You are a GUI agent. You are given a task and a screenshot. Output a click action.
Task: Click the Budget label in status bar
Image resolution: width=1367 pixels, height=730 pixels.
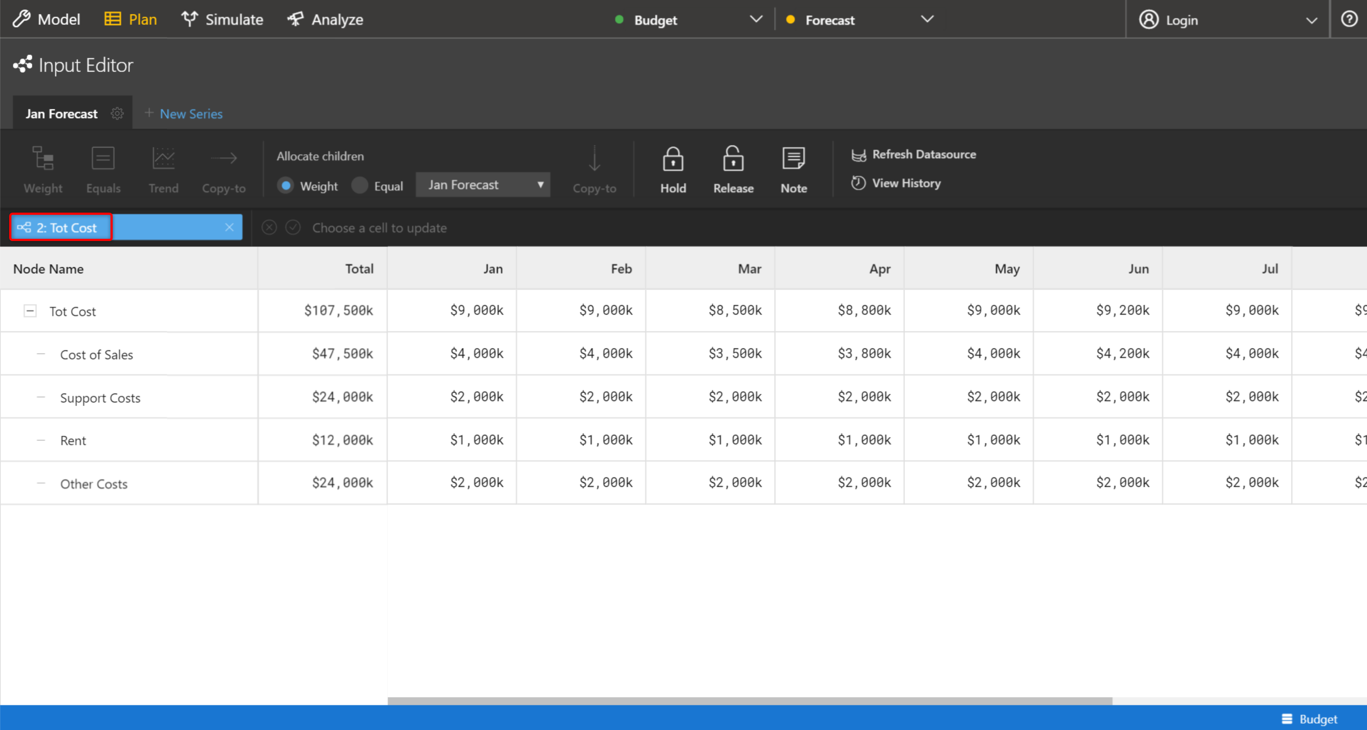pos(1318,719)
